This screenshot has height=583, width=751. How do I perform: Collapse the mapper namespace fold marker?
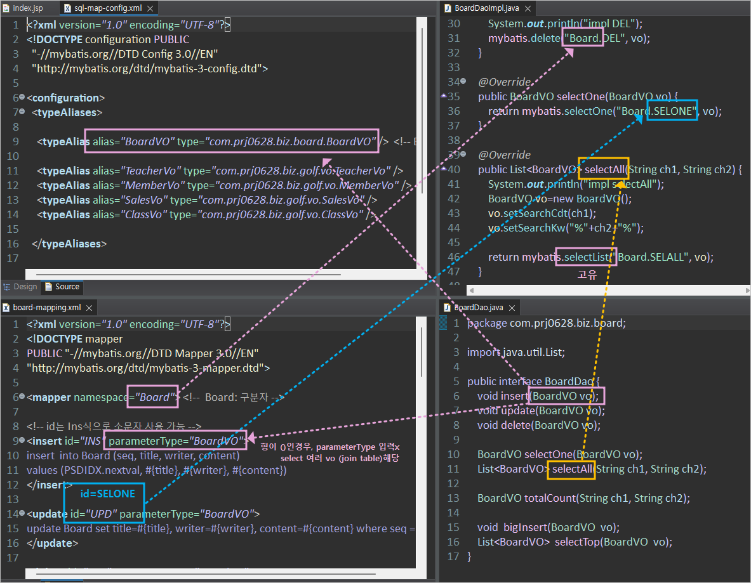coord(22,396)
